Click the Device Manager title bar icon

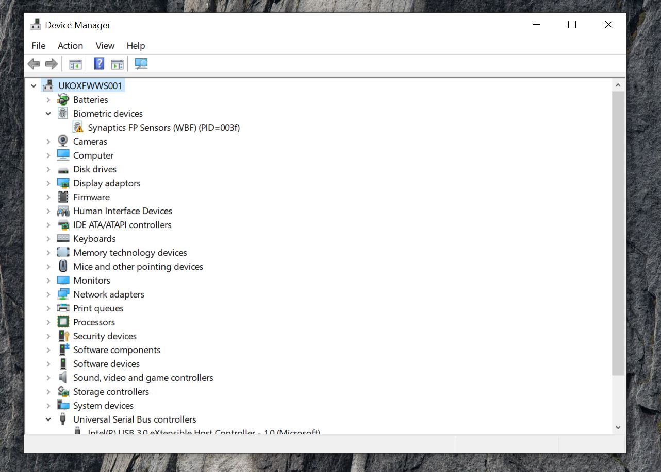pos(35,24)
